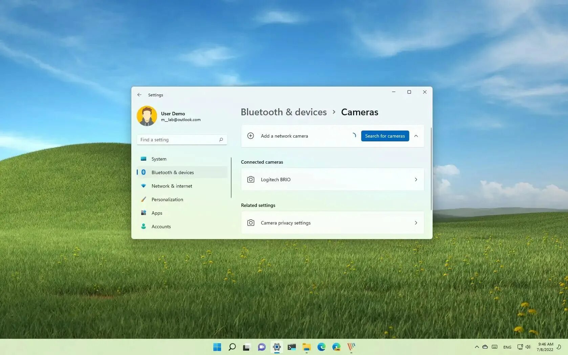Click the ENG language indicator
568x355 pixels.
coord(507,347)
